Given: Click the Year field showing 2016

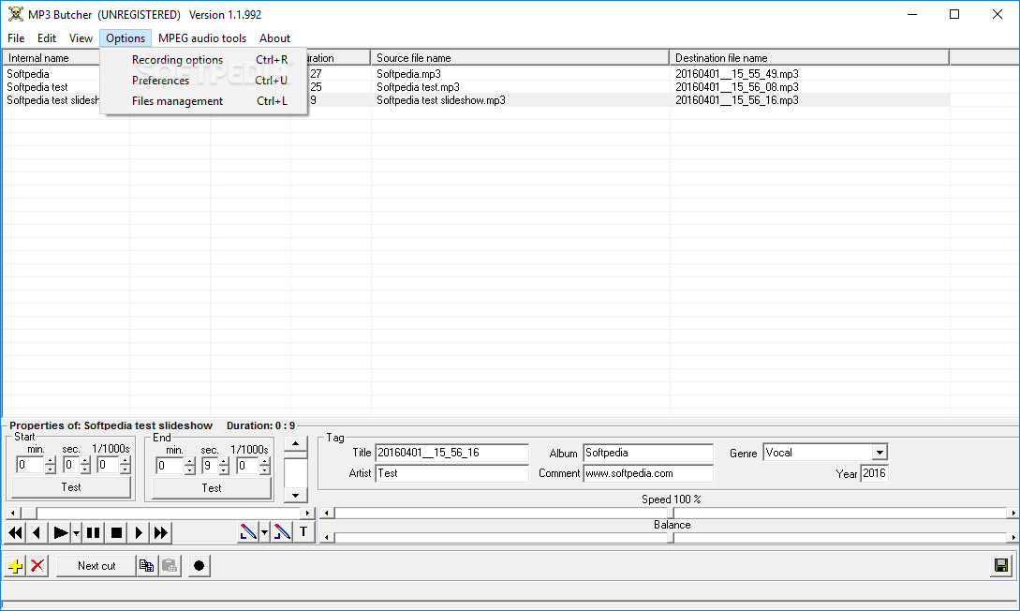Looking at the screenshot, I should (x=874, y=473).
